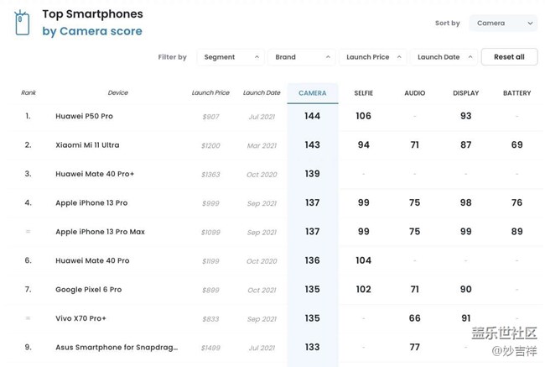This screenshot has width=545, height=367.
Task: Switch to the SELFIE column tab
Action: (x=363, y=92)
